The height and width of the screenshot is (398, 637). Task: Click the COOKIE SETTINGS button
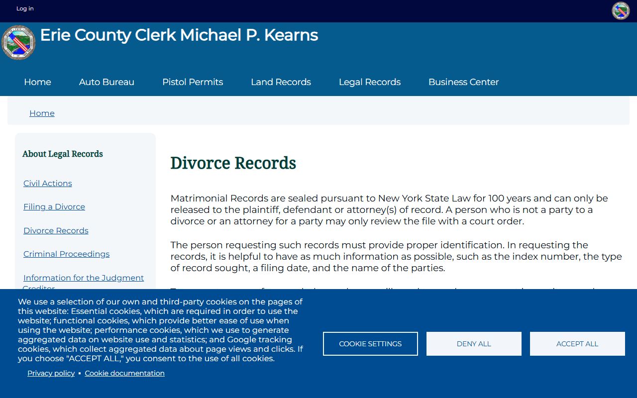pos(370,344)
